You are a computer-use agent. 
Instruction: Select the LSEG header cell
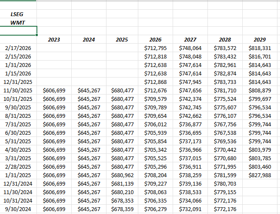(18, 14)
